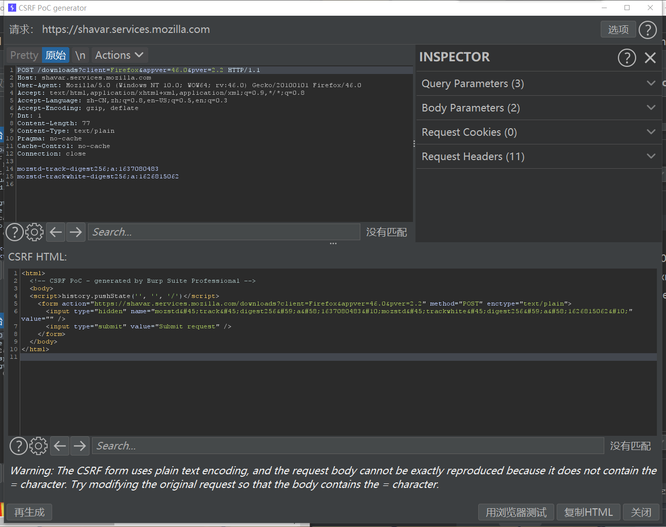Click the history.pushState script line
The width and height of the screenshot is (666, 527).
124,296
